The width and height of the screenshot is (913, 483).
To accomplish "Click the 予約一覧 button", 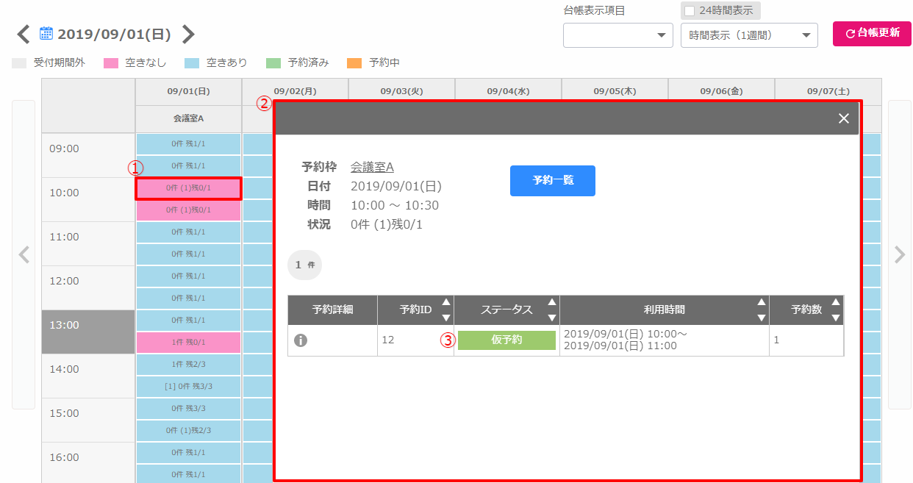I will point(552,180).
